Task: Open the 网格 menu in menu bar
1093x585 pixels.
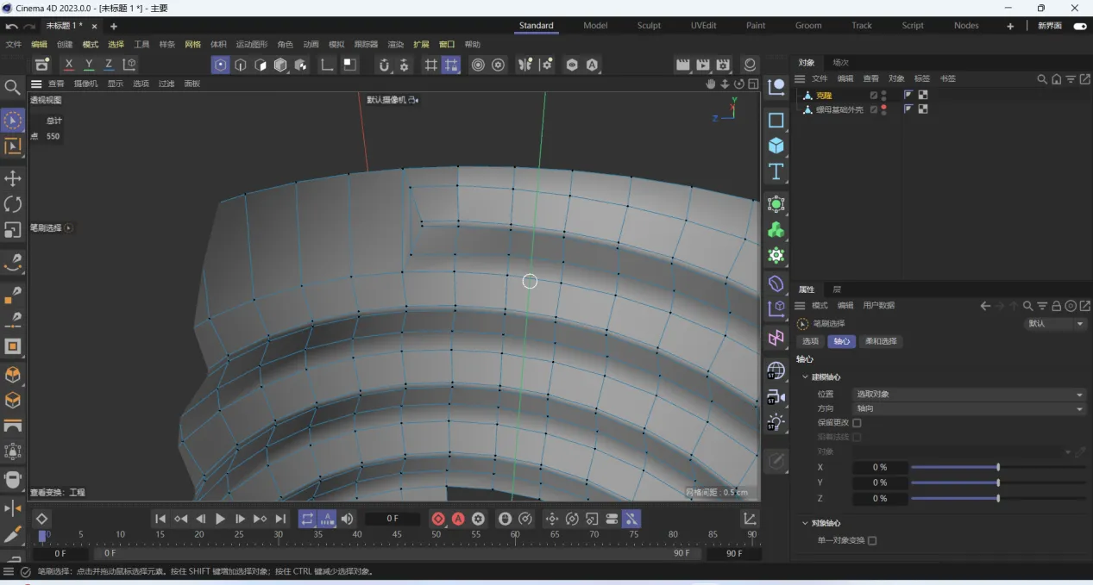Action: tap(192, 45)
